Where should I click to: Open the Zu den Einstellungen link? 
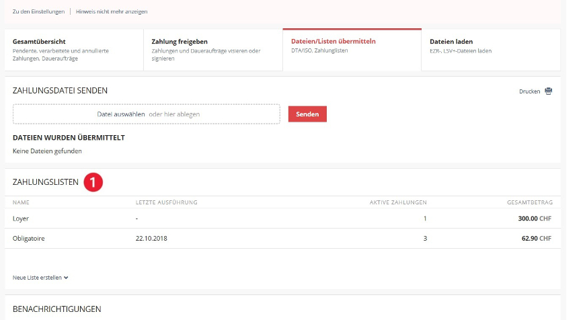coord(39,11)
